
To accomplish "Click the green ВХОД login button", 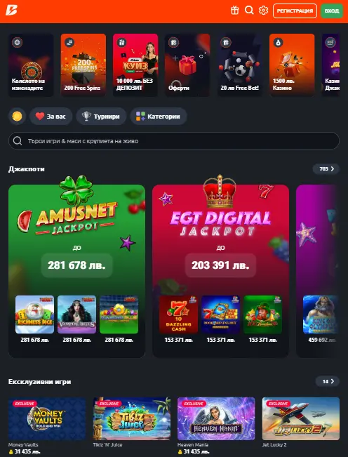I will (x=332, y=11).
